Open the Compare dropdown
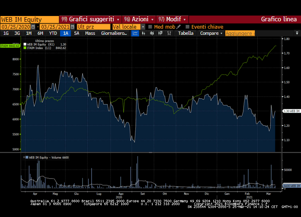This screenshot has height=217, width=301. pyautogui.click(x=211, y=33)
